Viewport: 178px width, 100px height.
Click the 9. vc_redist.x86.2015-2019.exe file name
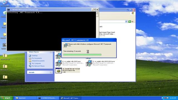104,61
